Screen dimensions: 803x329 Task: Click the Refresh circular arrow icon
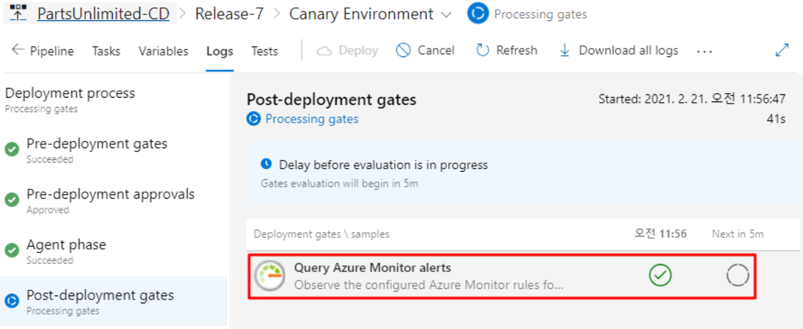[483, 50]
